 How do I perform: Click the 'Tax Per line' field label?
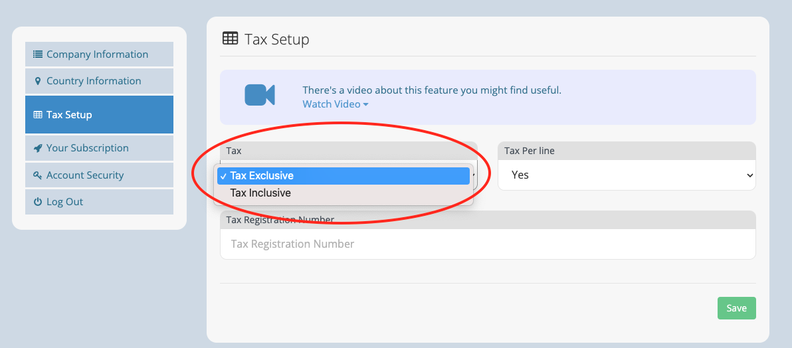530,151
